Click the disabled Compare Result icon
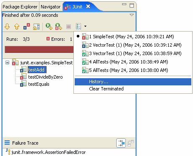 coord(130,143)
